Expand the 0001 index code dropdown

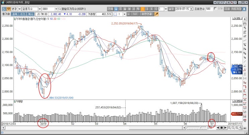(56, 9)
